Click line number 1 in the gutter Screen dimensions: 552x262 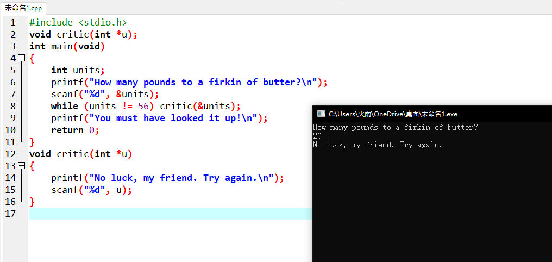point(13,22)
